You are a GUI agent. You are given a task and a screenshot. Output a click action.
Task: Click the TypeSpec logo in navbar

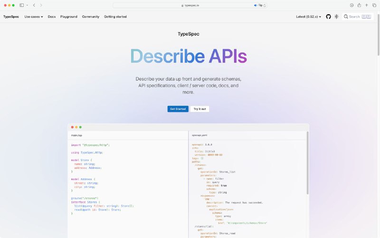[x=11, y=17]
